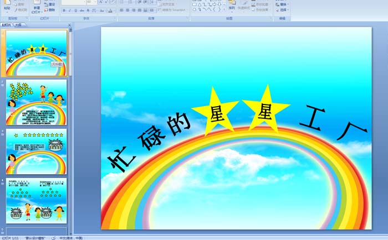
Task: Toggle Italic text formatting
Action: pos(70,11)
